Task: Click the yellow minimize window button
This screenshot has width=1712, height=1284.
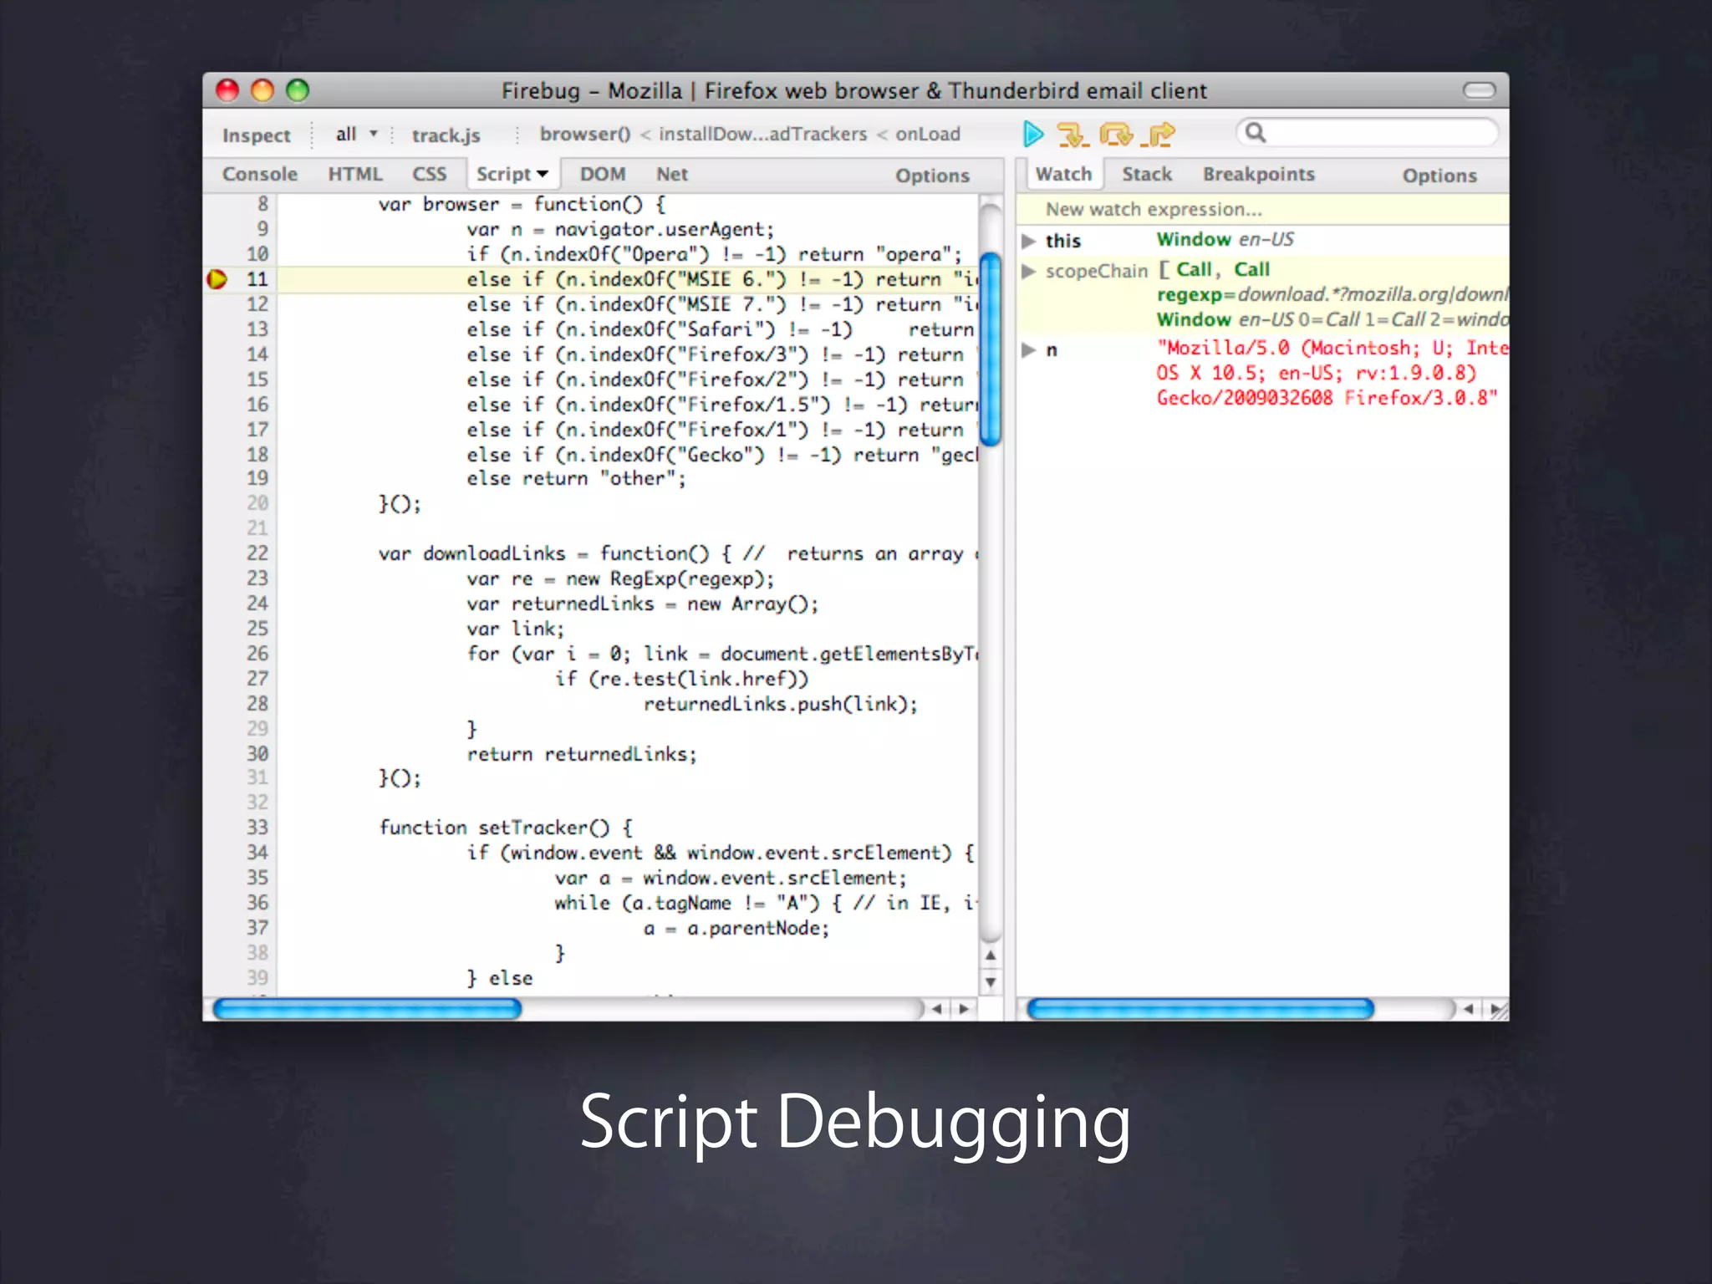Action: point(262,90)
